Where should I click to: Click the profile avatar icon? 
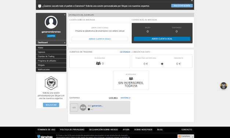pos(51,22)
